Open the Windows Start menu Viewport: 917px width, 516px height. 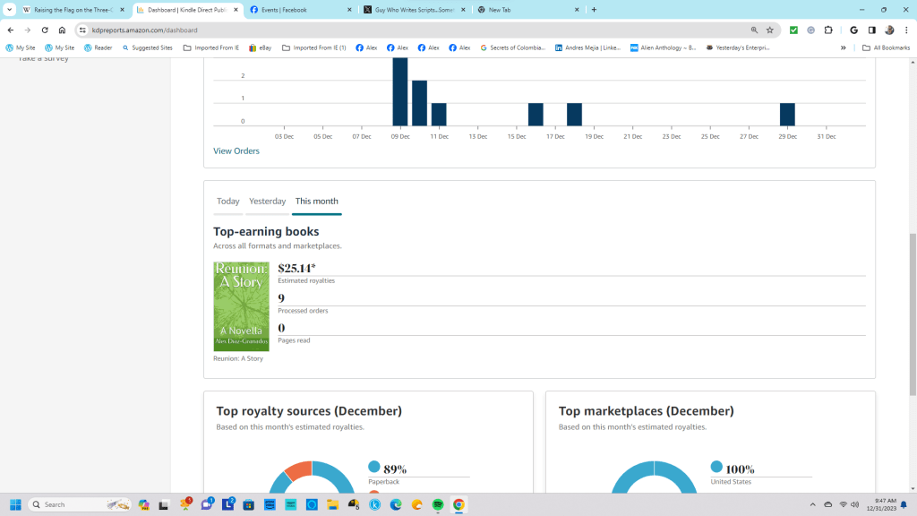[15, 504]
